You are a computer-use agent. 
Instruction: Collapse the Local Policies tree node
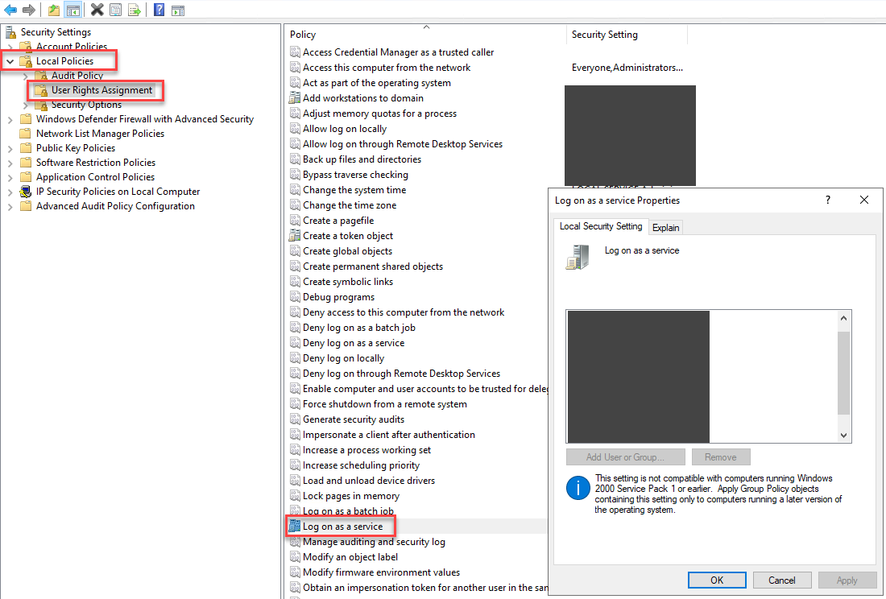click(x=10, y=61)
